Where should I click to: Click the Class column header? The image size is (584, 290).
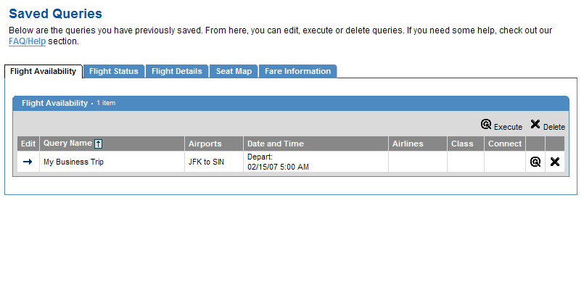click(462, 144)
